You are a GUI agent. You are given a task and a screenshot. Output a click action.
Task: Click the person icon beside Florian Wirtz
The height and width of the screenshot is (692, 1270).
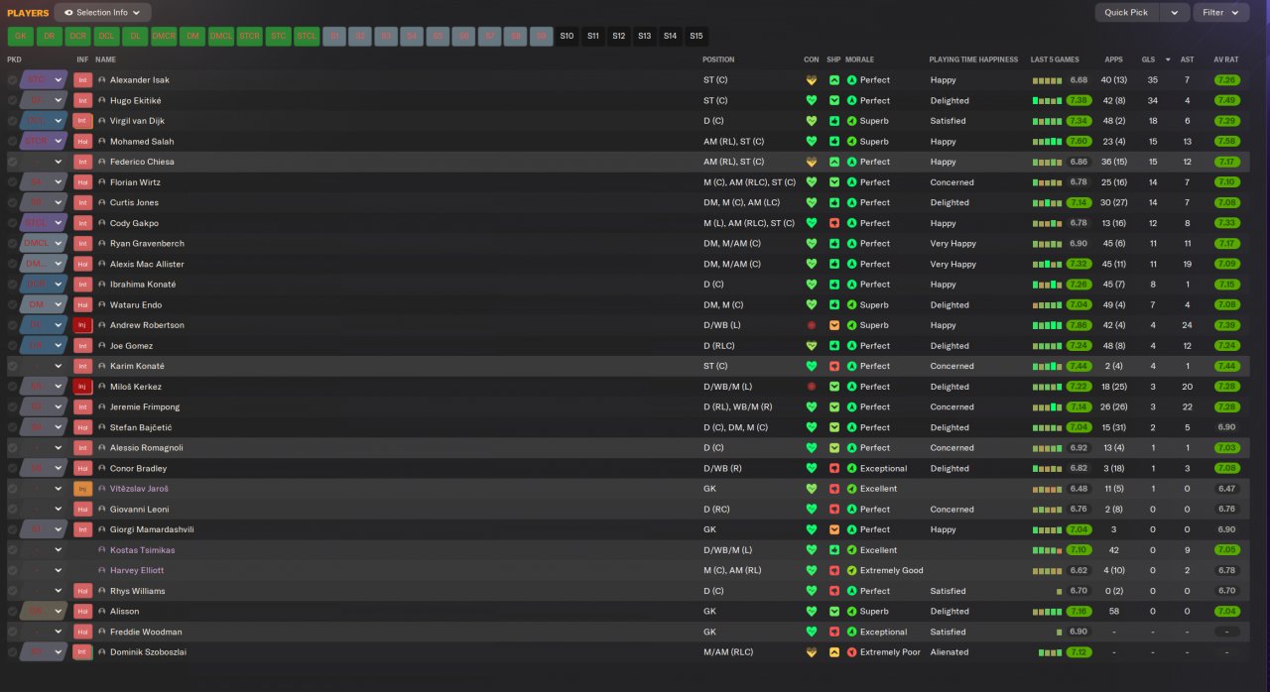(102, 182)
